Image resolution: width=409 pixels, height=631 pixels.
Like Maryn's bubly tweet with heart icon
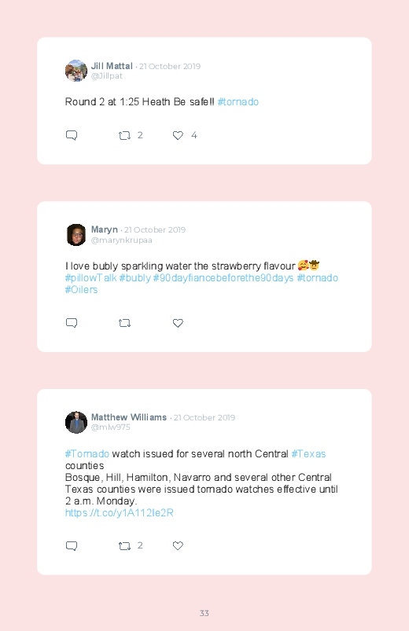[x=178, y=323]
